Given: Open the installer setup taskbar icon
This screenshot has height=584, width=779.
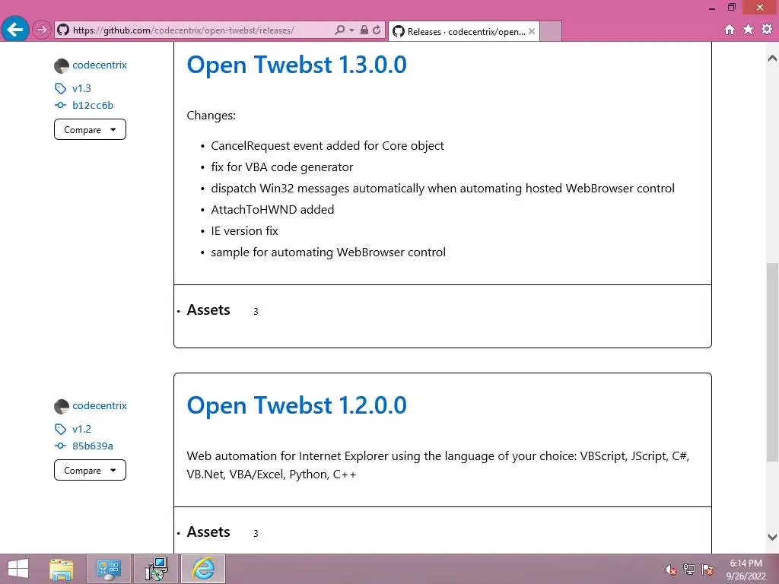Looking at the screenshot, I should pos(156,569).
